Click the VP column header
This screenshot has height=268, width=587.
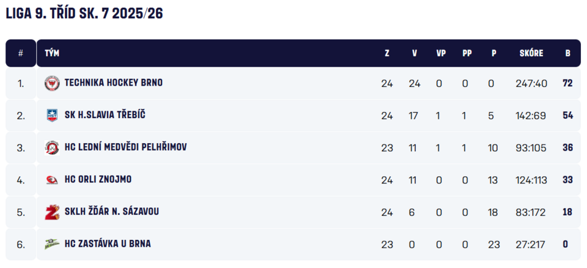(x=441, y=53)
